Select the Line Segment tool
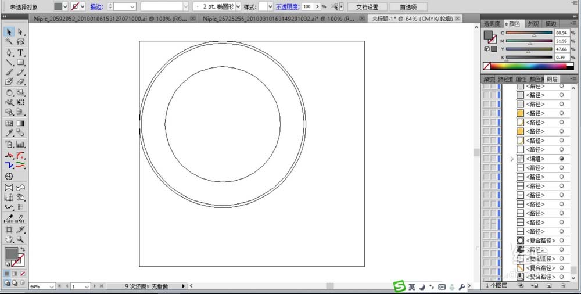 click(x=9, y=63)
